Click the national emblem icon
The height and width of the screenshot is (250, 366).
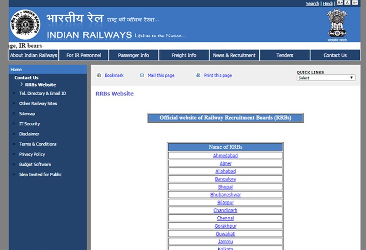(x=337, y=23)
